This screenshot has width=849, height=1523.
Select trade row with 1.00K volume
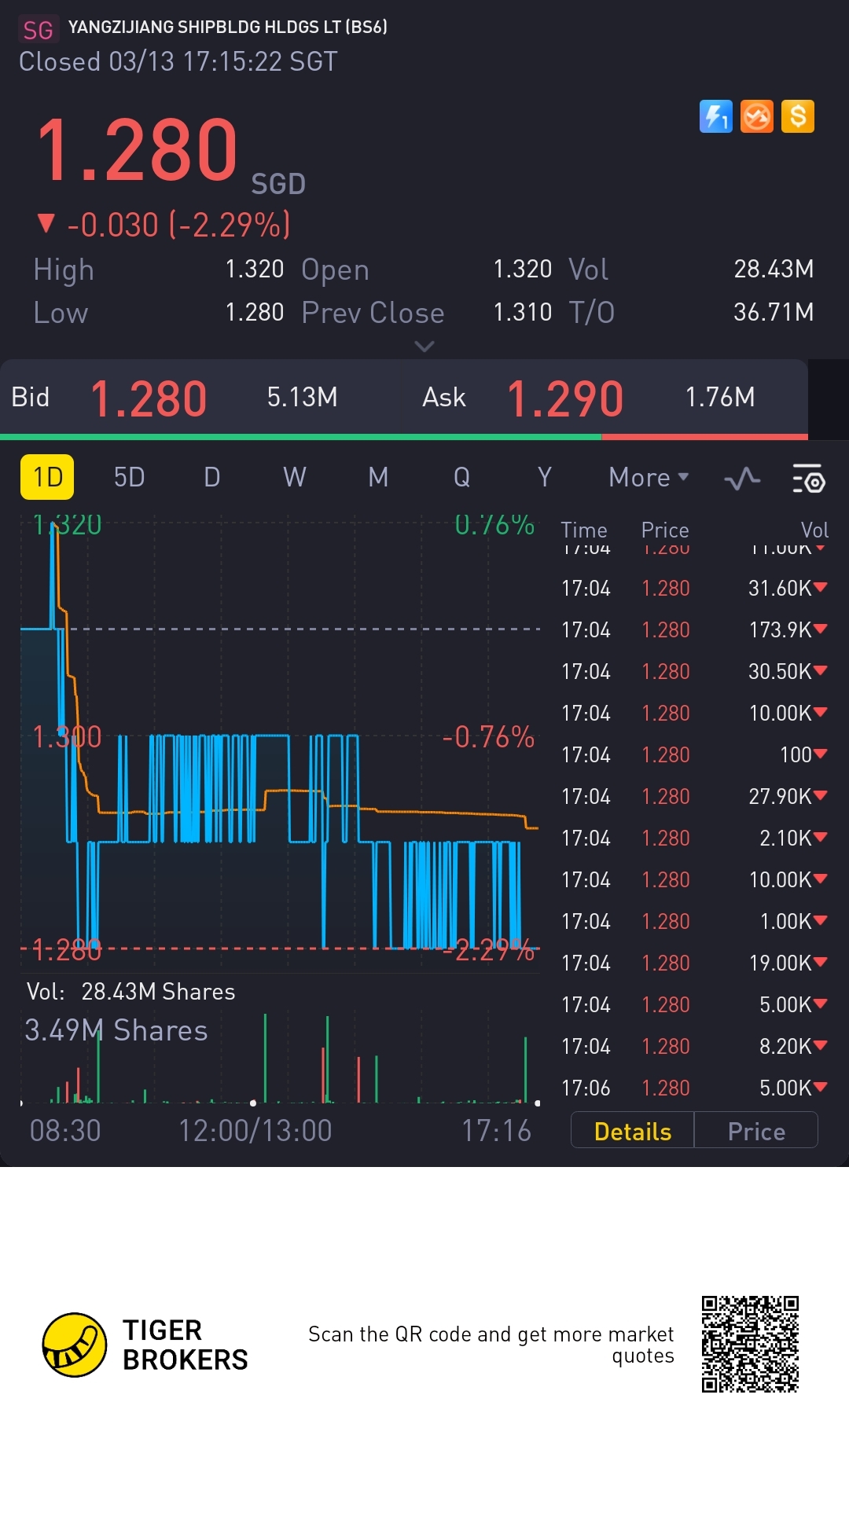(694, 921)
